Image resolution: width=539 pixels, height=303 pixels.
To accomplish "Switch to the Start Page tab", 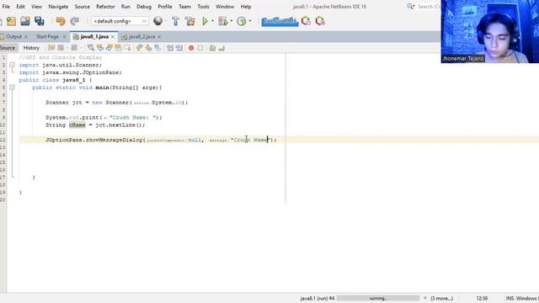I will [47, 36].
